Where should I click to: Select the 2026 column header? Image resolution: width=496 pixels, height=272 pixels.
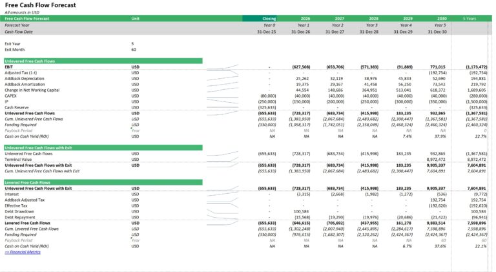(305, 19)
